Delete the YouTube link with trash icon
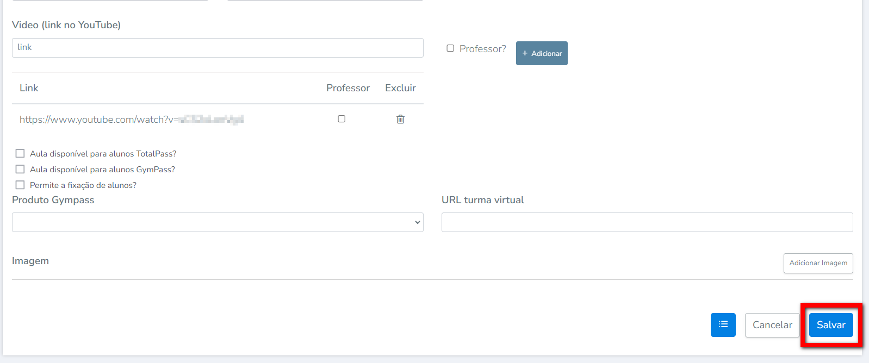Viewport: 869px width, 363px height. 400,119
